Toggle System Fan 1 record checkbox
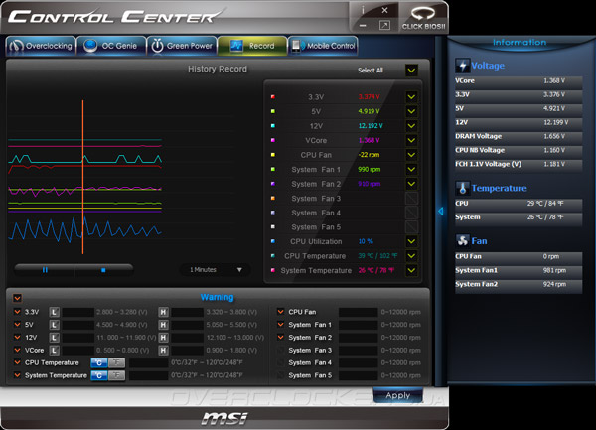Screen dimensions: 596x430 [411, 169]
